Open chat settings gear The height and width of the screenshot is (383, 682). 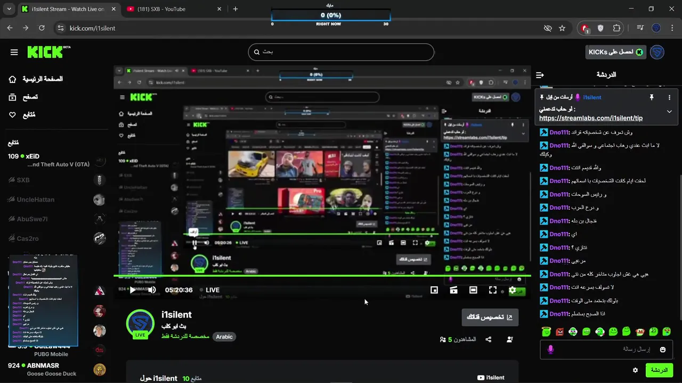635,370
